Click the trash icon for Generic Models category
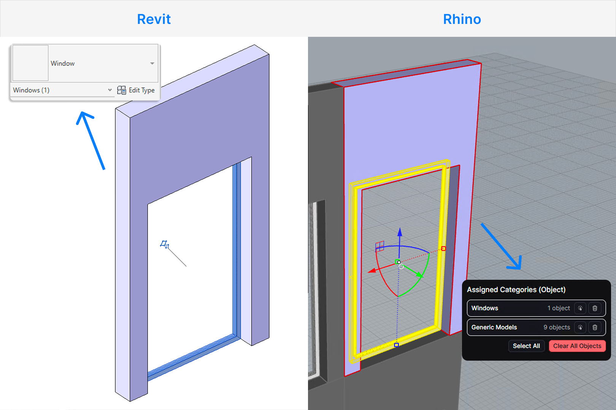Image resolution: width=616 pixels, height=410 pixels. pyautogui.click(x=595, y=327)
